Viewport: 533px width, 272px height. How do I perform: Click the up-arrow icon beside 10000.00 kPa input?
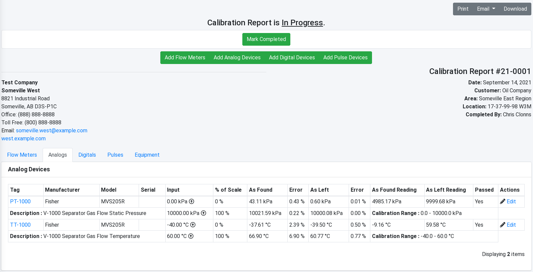[x=203, y=213]
